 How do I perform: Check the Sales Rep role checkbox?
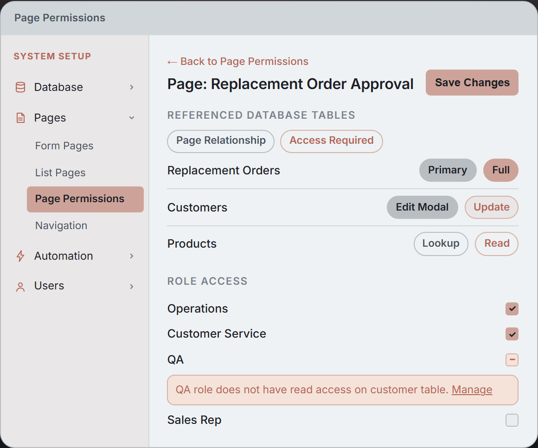click(512, 420)
